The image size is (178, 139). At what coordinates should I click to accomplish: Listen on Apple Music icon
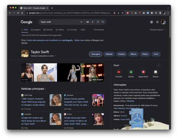143,72
